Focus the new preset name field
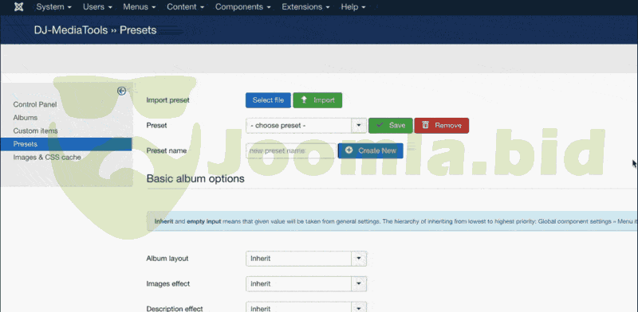The width and height of the screenshot is (638, 312). click(291, 150)
